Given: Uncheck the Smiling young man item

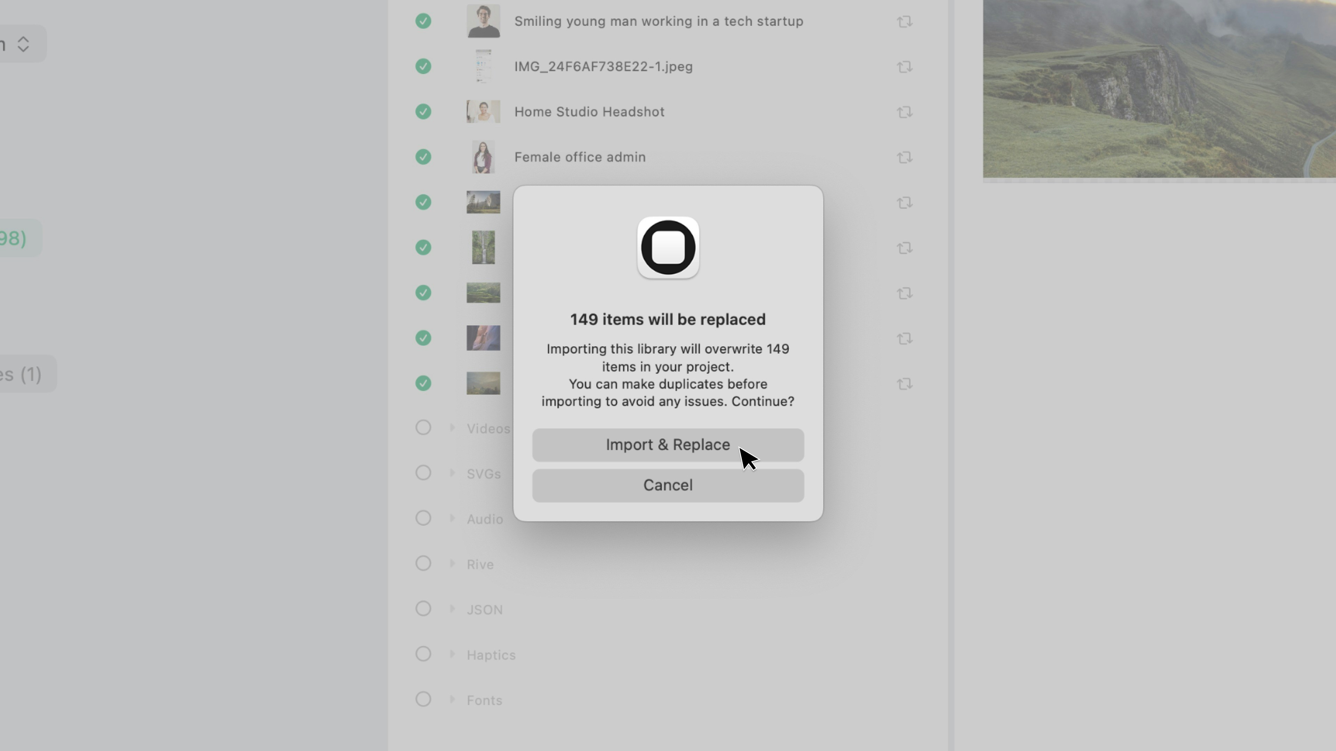Looking at the screenshot, I should [x=423, y=21].
